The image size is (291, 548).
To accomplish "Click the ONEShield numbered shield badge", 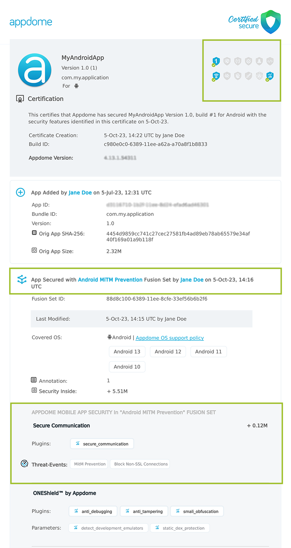I will tap(216, 61).
